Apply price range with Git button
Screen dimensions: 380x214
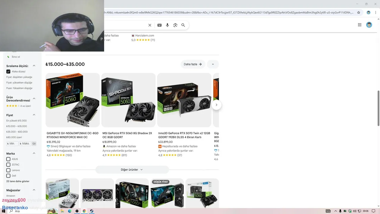(34, 144)
